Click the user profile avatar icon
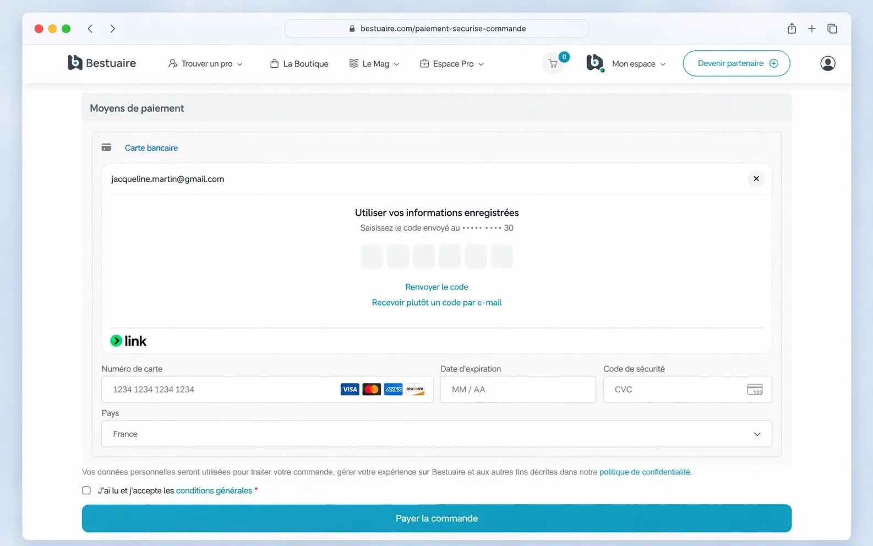873x546 pixels. (827, 63)
